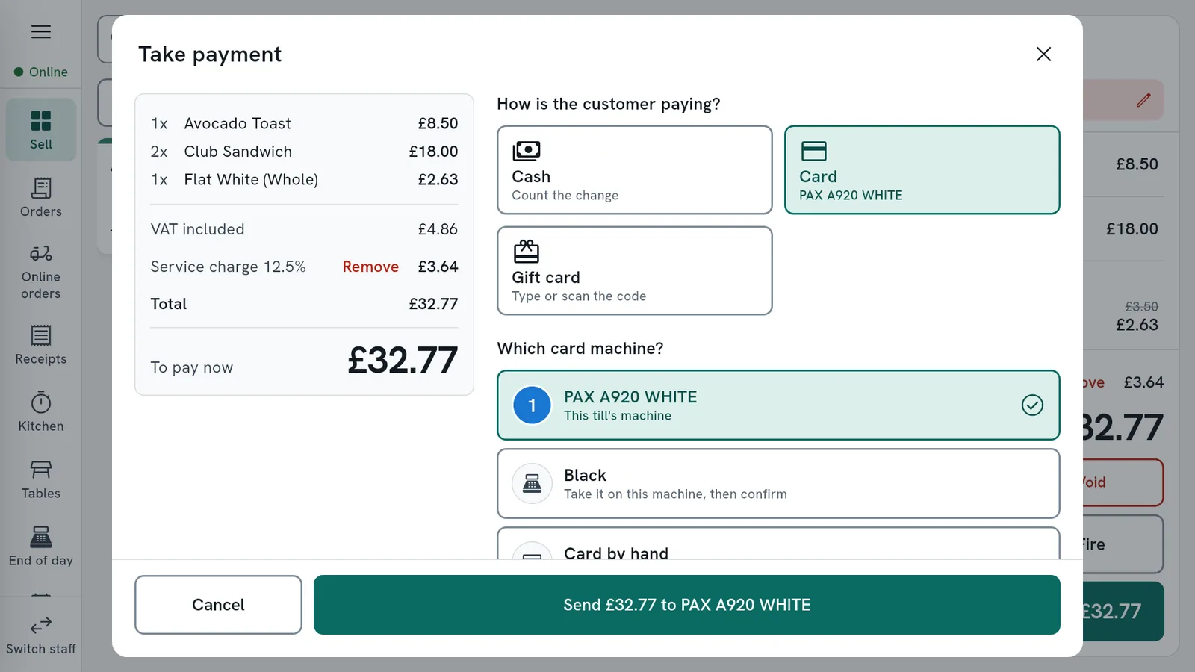Choose Cash payment method
The height and width of the screenshot is (672, 1195).
[634, 169]
